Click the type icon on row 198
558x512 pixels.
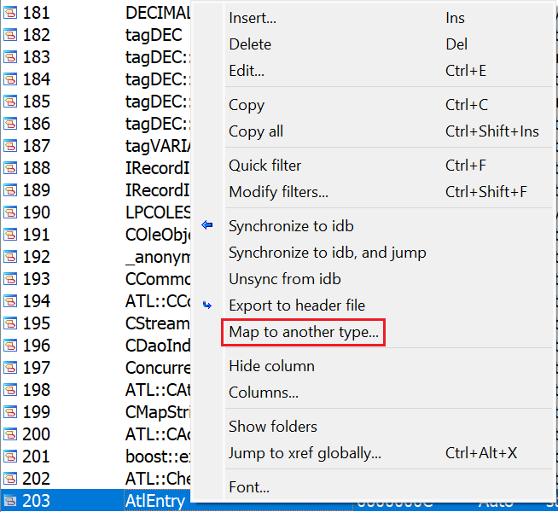[x=10, y=390]
